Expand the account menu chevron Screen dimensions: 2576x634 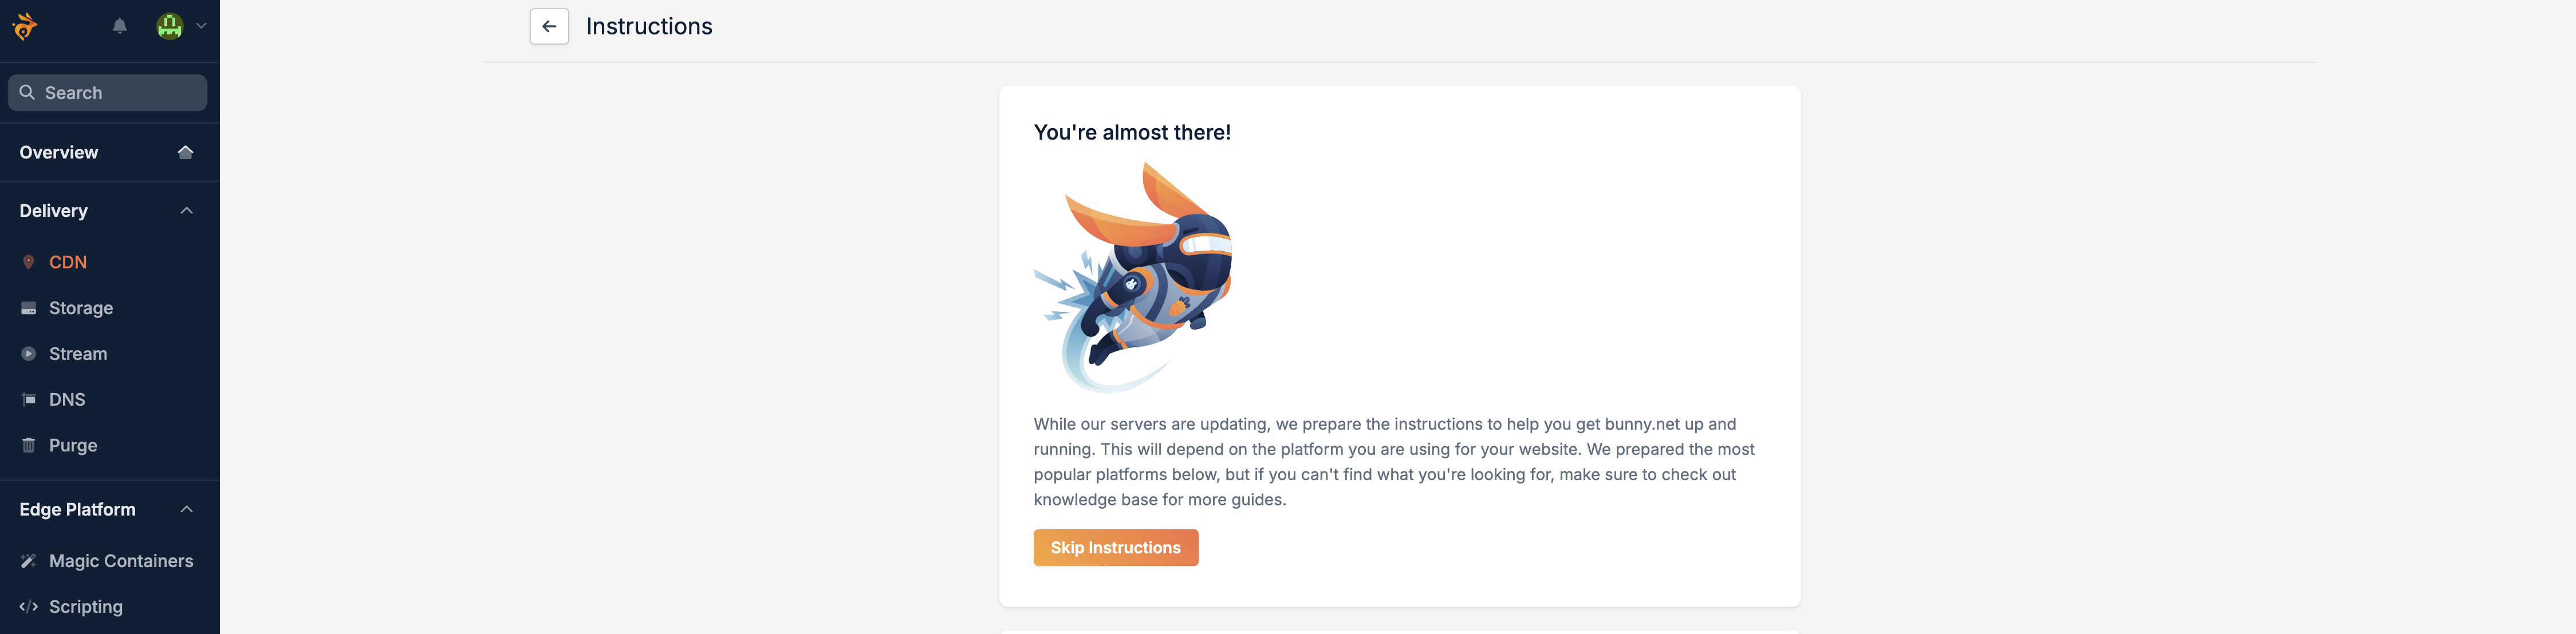[201, 26]
